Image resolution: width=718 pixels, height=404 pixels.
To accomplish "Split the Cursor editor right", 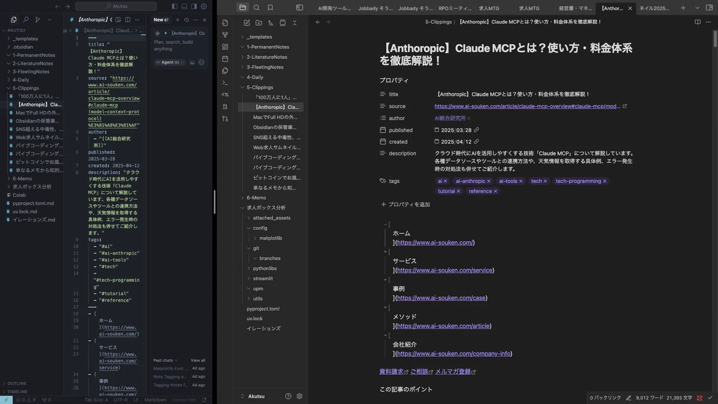I will (128, 20).
